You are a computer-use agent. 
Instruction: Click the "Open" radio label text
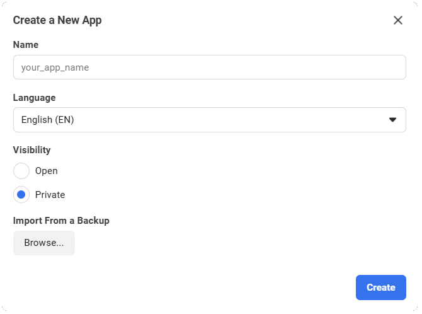click(47, 171)
